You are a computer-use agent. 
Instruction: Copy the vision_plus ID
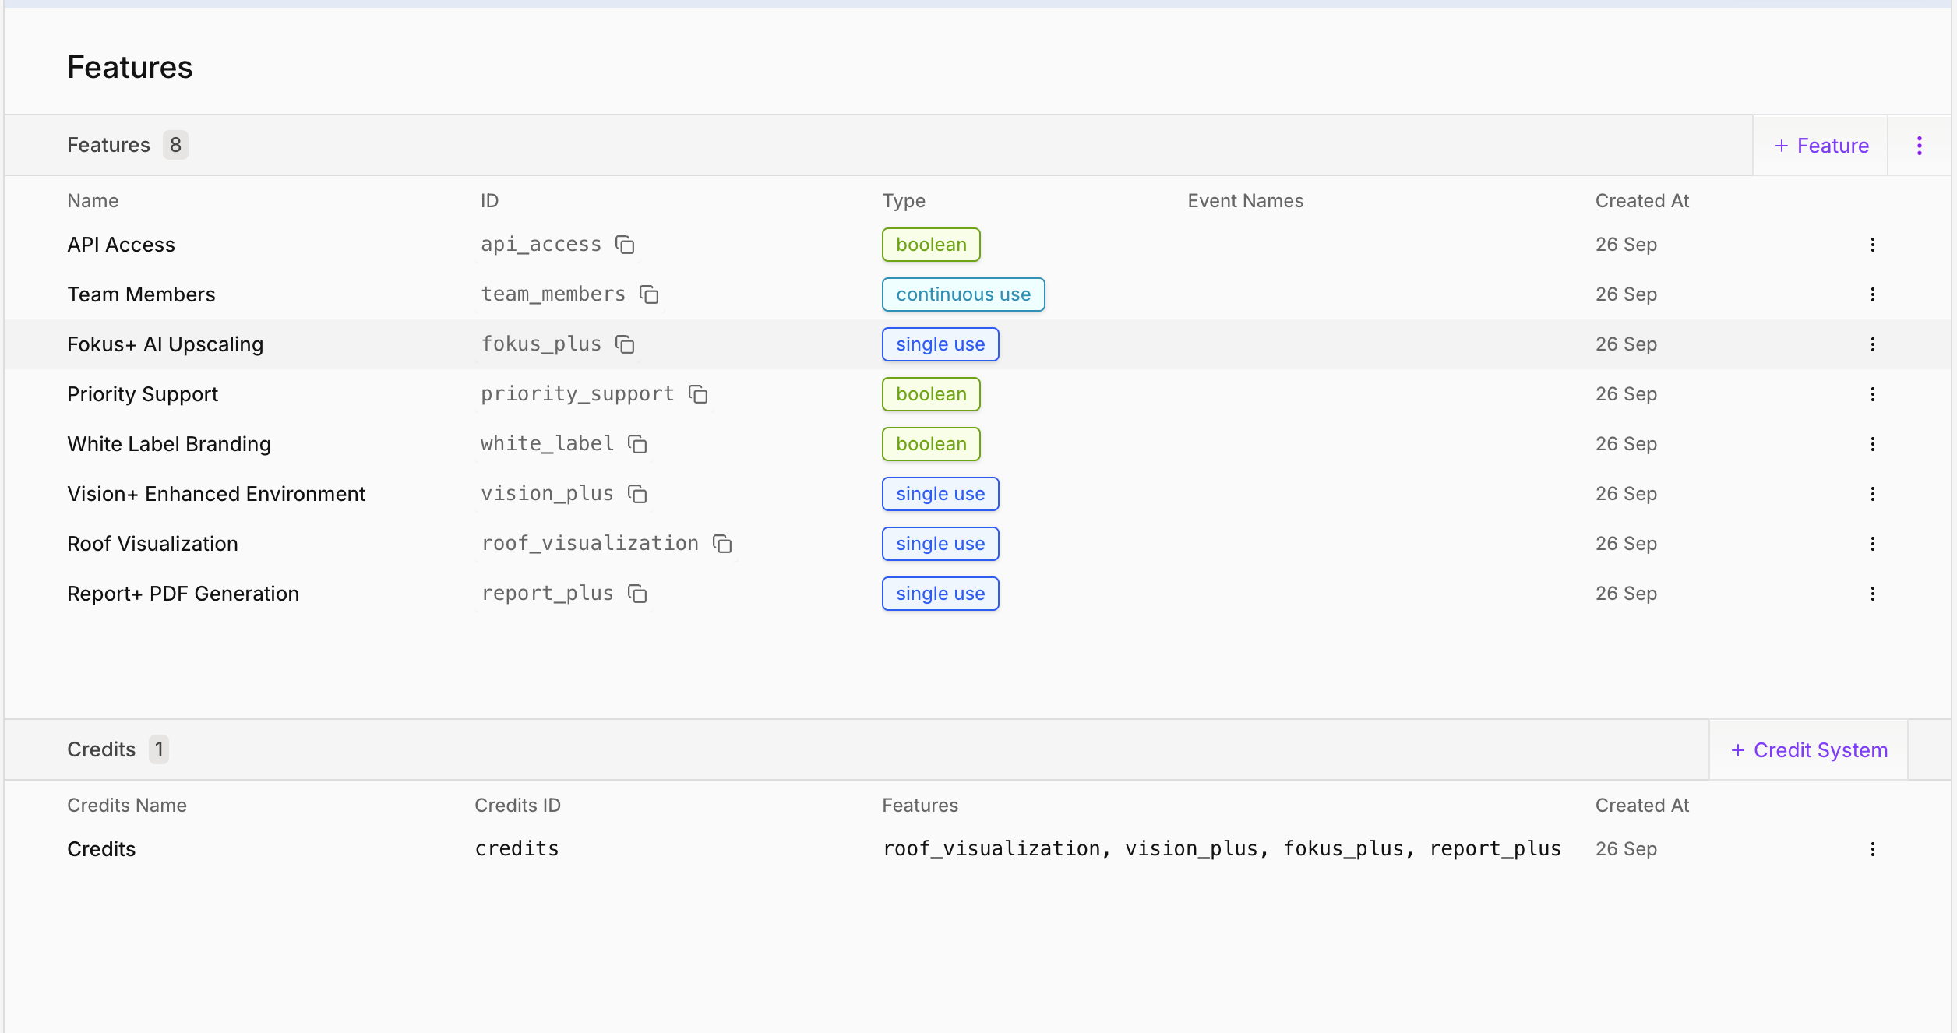pyautogui.click(x=637, y=494)
